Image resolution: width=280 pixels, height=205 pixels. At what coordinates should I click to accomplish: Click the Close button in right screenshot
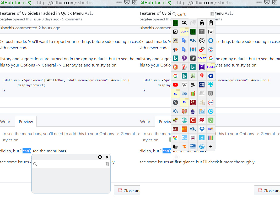point(267,191)
